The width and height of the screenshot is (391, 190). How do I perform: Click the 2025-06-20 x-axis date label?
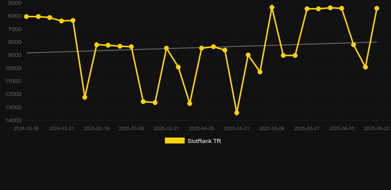point(377,129)
